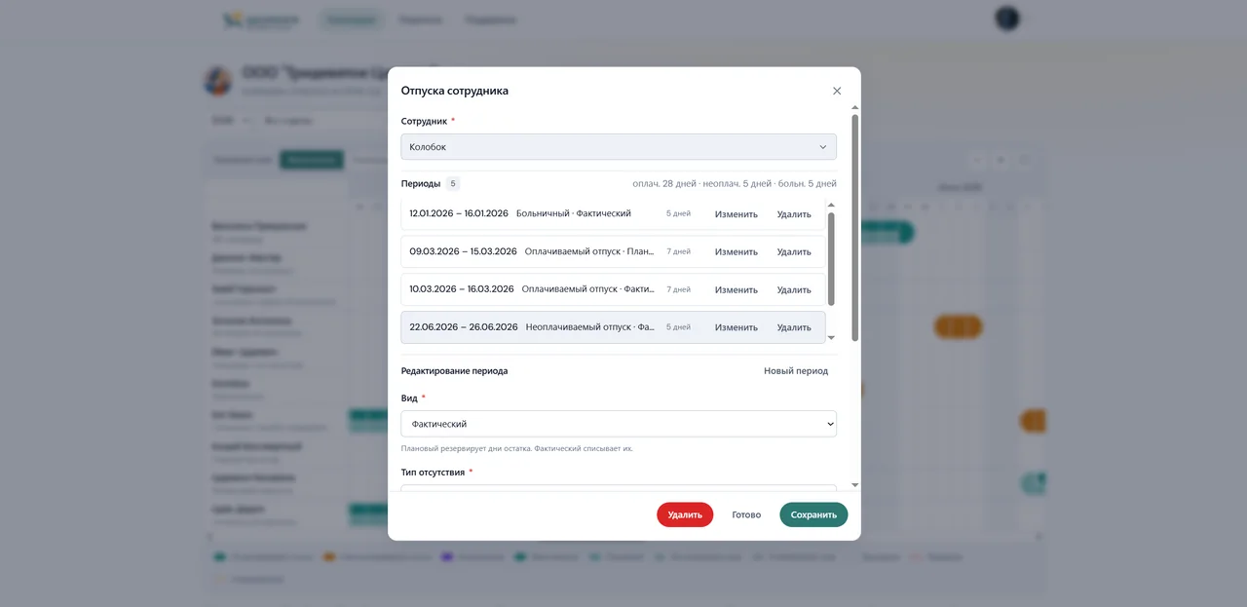Expand the Вид dropdown set to Фактический
Screen dimensions: 1247x607
pos(619,424)
